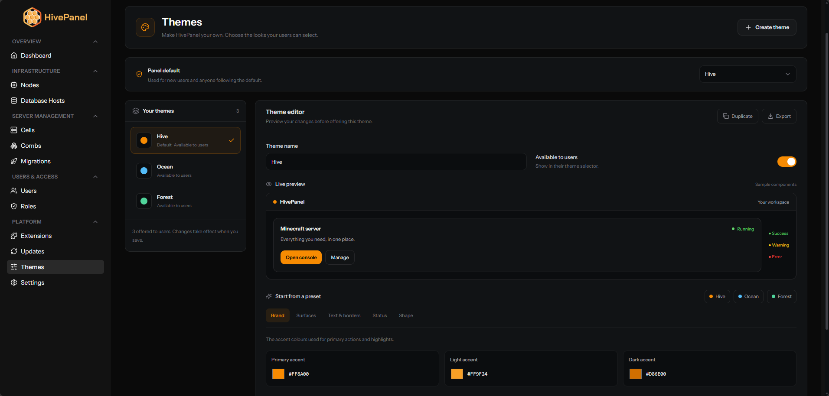Open the Panel default Hive dropdown

pyautogui.click(x=747, y=74)
